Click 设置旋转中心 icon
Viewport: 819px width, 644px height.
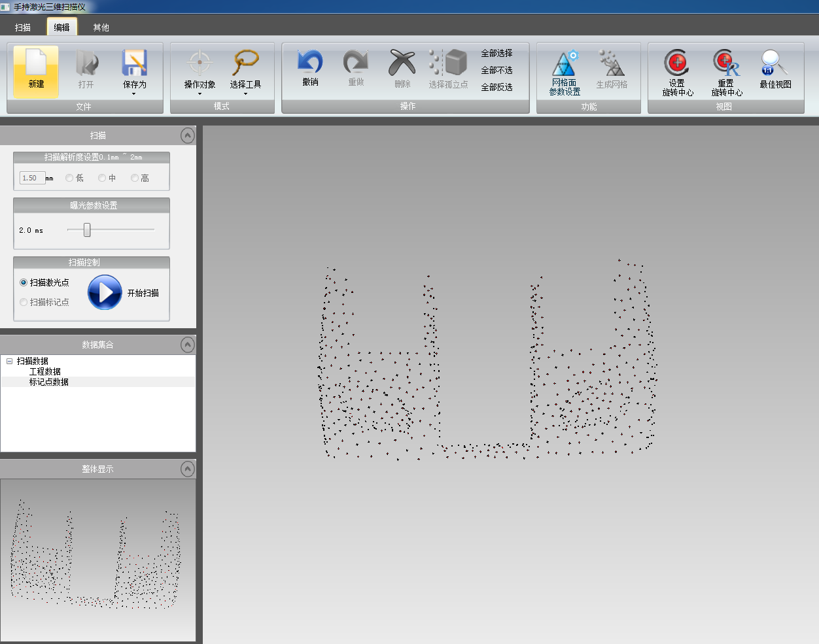coord(677,63)
